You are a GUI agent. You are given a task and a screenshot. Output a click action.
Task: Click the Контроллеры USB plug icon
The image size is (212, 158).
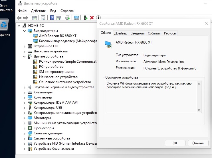[x=30, y=108]
